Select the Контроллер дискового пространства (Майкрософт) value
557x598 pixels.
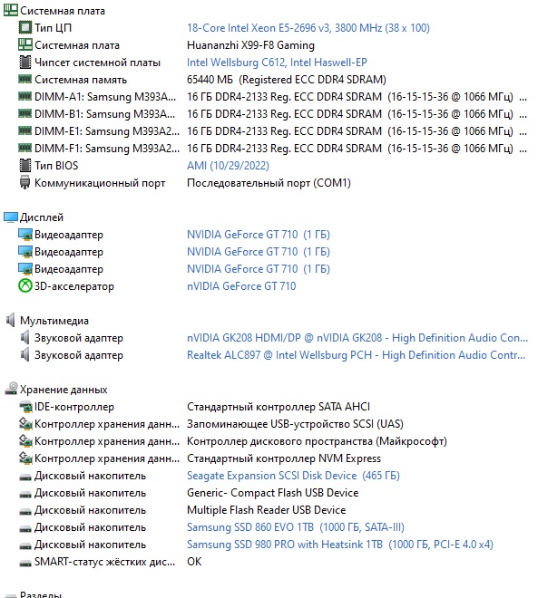point(317,441)
